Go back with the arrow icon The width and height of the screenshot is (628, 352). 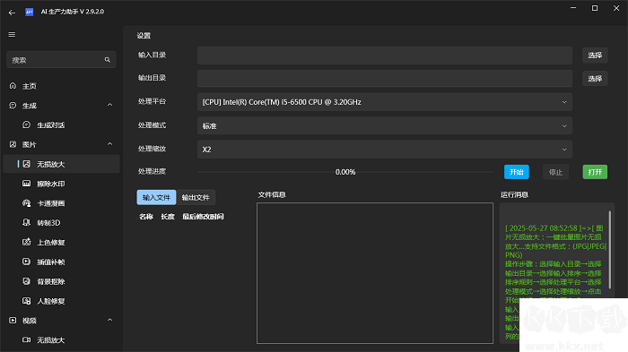[x=12, y=13]
